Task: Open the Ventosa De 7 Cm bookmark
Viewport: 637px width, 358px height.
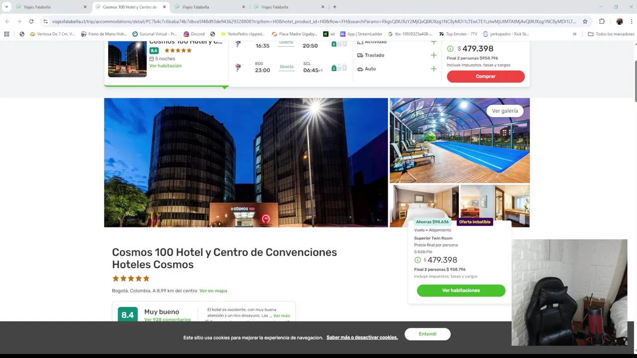Action: pyautogui.click(x=52, y=34)
